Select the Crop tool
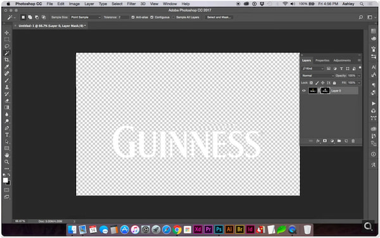The width and height of the screenshot is (380, 238). click(x=7, y=59)
